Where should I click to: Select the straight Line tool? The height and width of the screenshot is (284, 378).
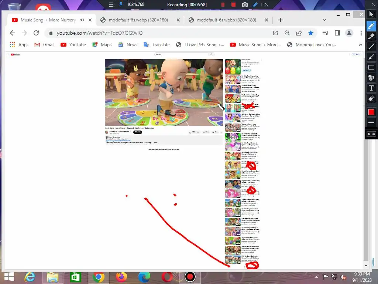point(371,47)
